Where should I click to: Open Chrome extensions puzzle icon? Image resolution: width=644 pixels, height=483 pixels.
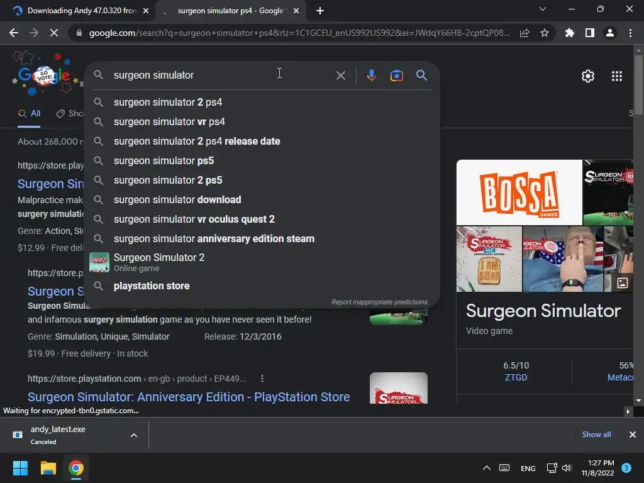click(570, 33)
